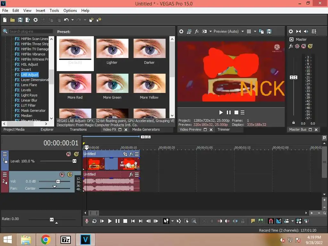Open Event FX on the audio event
This screenshot has height=246, width=328.
click(x=131, y=175)
